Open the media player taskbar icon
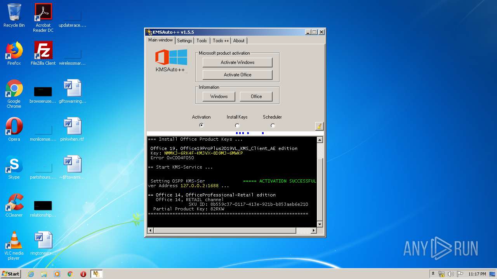This screenshot has width=497, height=279. (x=57, y=274)
